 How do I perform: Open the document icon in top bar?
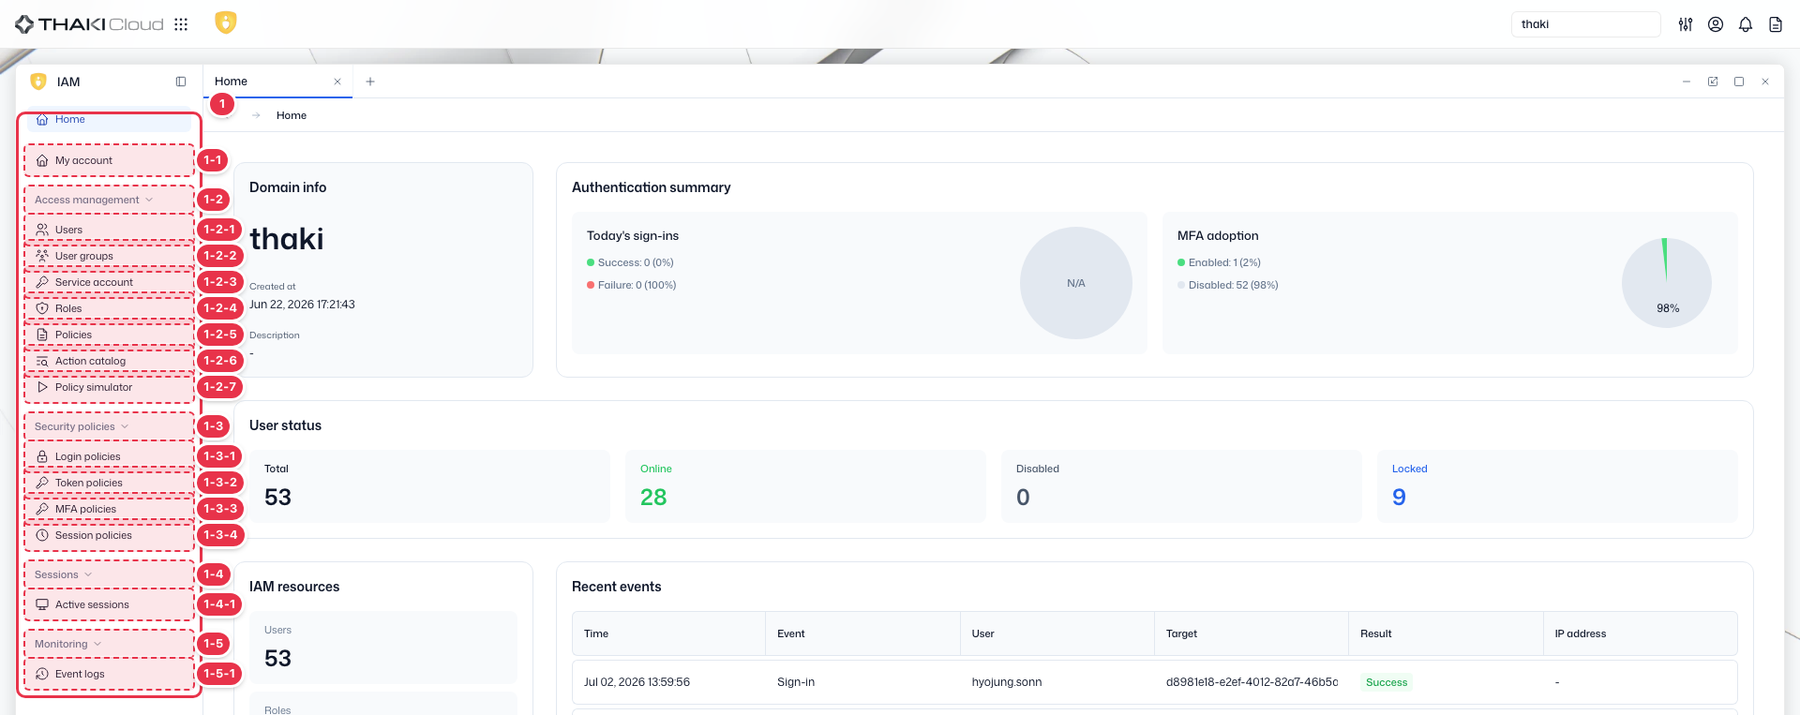pos(1776,24)
